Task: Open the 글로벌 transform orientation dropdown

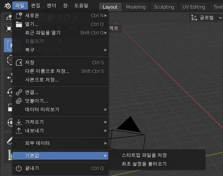Action: pyautogui.click(x=206, y=18)
